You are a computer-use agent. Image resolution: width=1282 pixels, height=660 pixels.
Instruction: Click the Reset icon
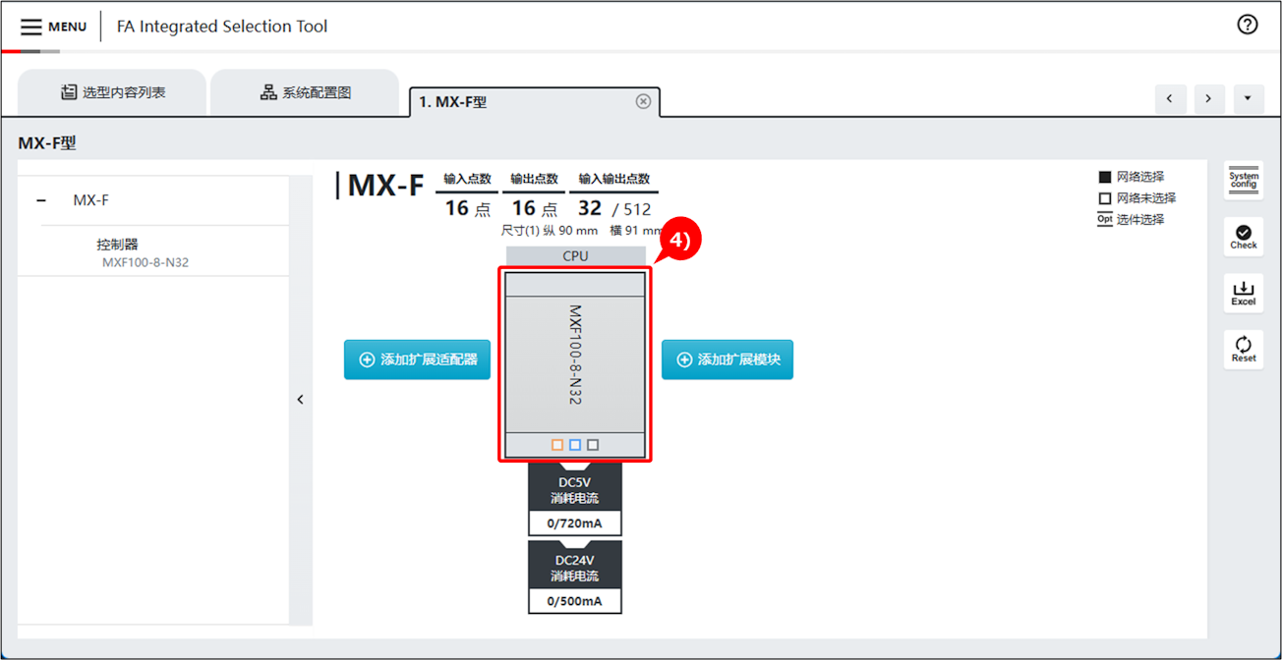point(1243,349)
